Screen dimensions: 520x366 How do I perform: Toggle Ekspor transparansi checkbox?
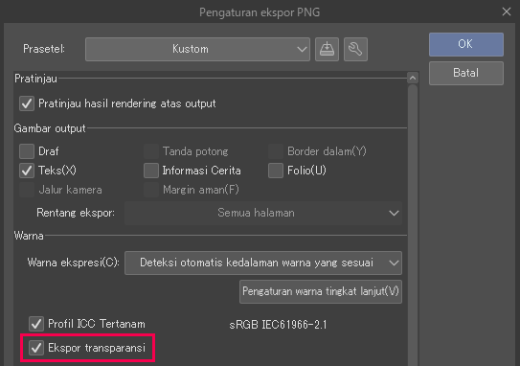[x=36, y=348]
